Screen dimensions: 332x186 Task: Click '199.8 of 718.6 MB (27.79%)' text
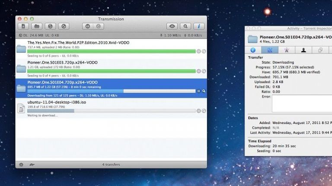[x=46, y=107]
